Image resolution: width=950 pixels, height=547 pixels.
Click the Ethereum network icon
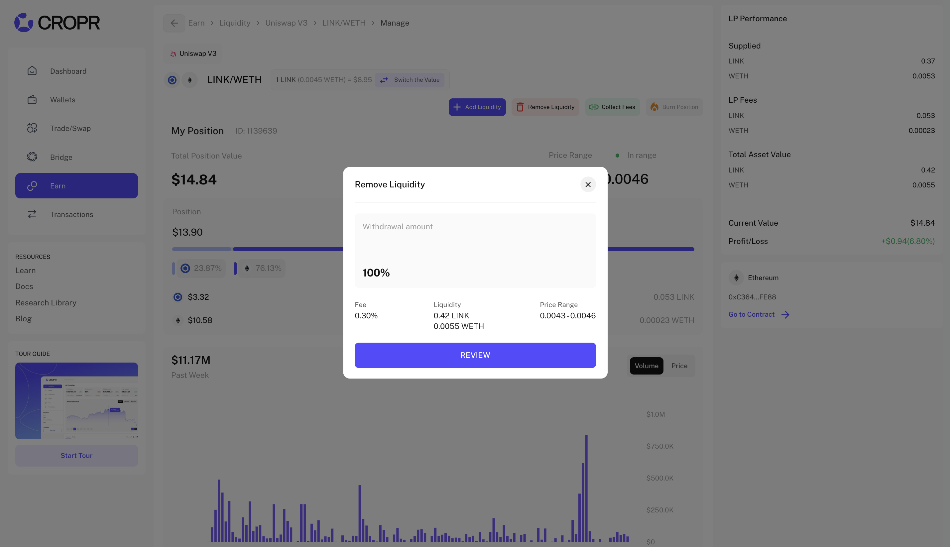tap(736, 277)
